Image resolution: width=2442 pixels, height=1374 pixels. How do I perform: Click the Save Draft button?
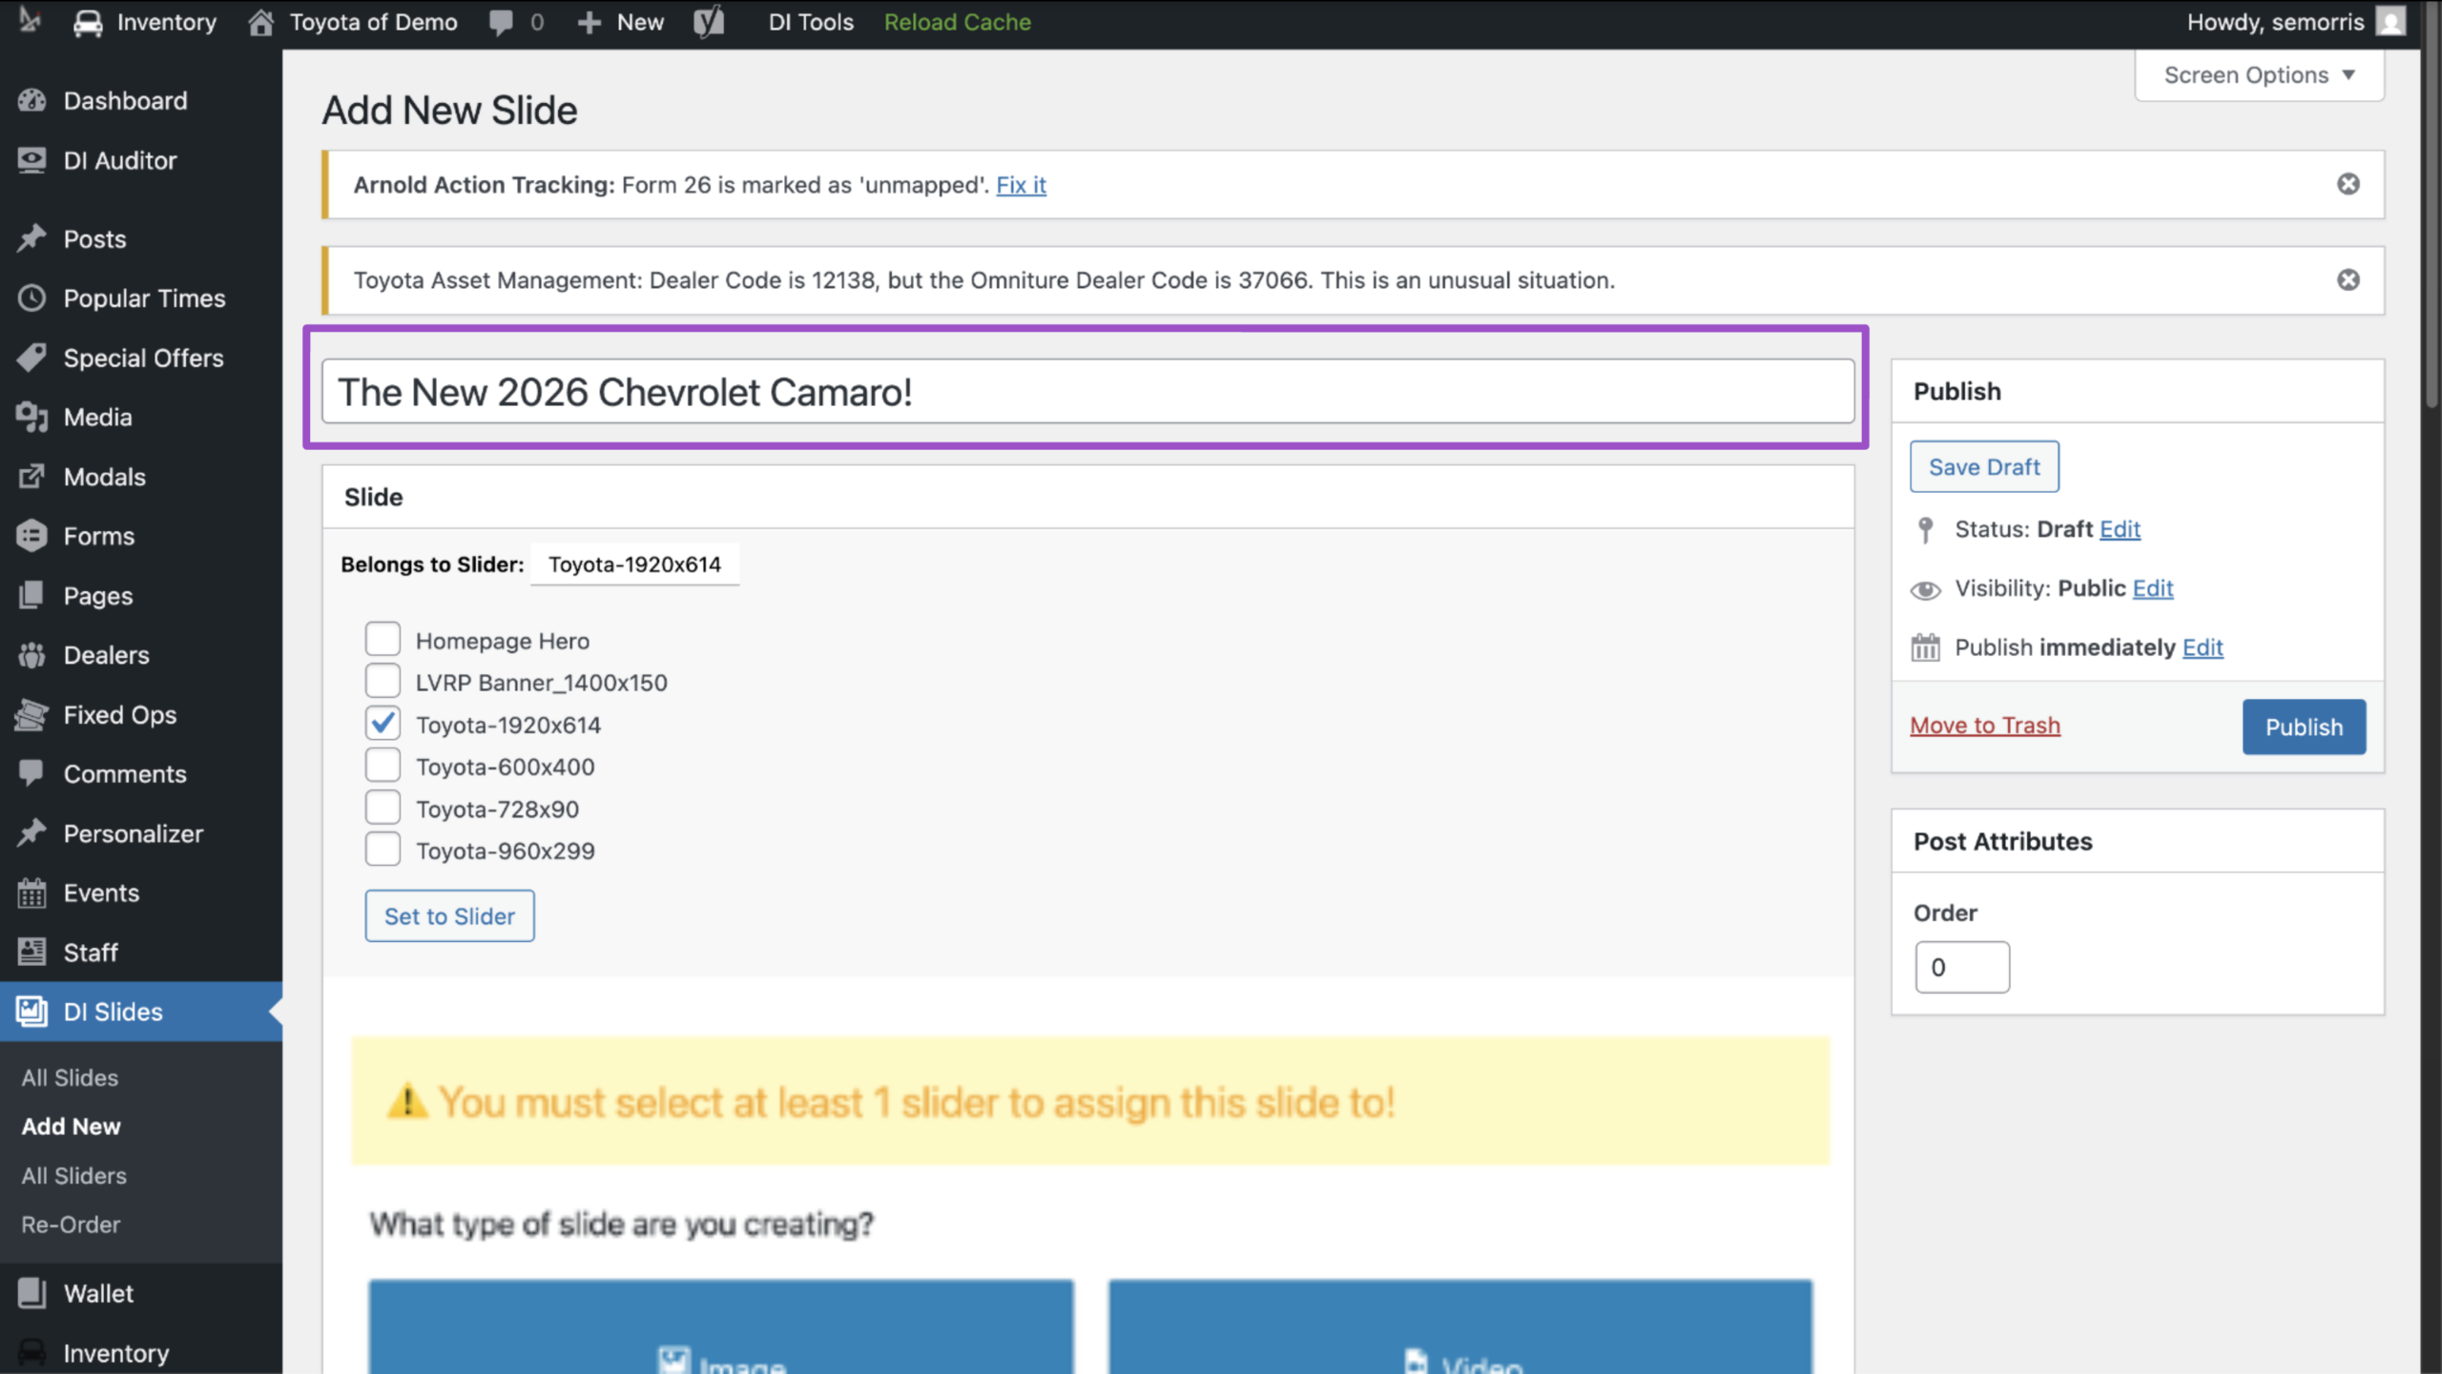pos(1984,466)
